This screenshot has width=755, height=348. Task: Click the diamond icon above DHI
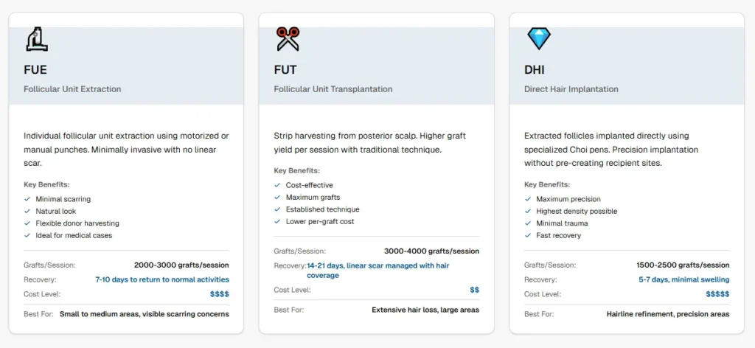(538, 38)
